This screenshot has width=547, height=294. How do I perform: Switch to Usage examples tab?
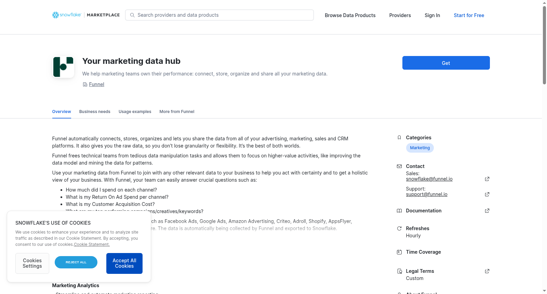tap(135, 112)
